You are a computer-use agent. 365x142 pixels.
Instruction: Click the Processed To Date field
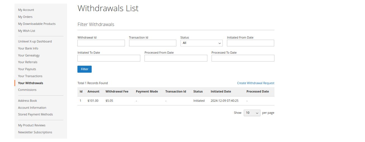(x=243, y=58)
